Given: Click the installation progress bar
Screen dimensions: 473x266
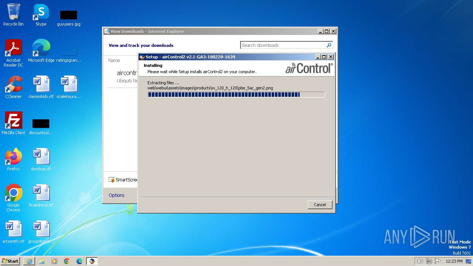Looking at the screenshot, I should tap(236, 95).
